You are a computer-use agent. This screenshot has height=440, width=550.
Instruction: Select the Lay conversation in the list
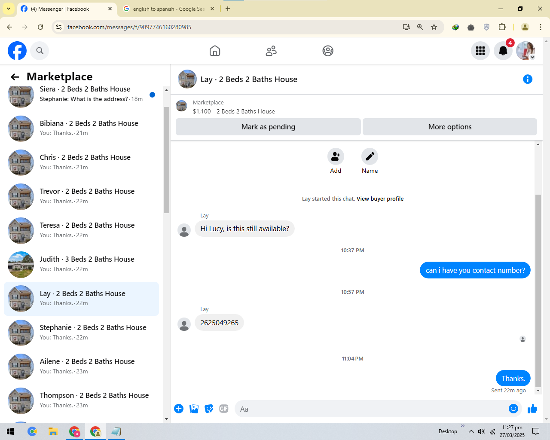click(82, 298)
